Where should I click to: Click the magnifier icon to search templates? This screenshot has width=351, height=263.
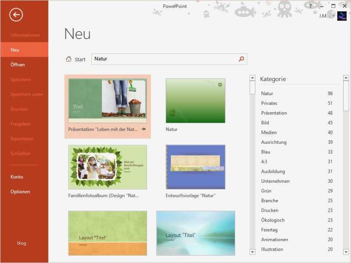pyautogui.click(x=241, y=59)
